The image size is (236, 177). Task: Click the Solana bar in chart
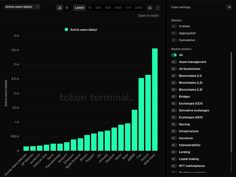click(x=148, y=113)
